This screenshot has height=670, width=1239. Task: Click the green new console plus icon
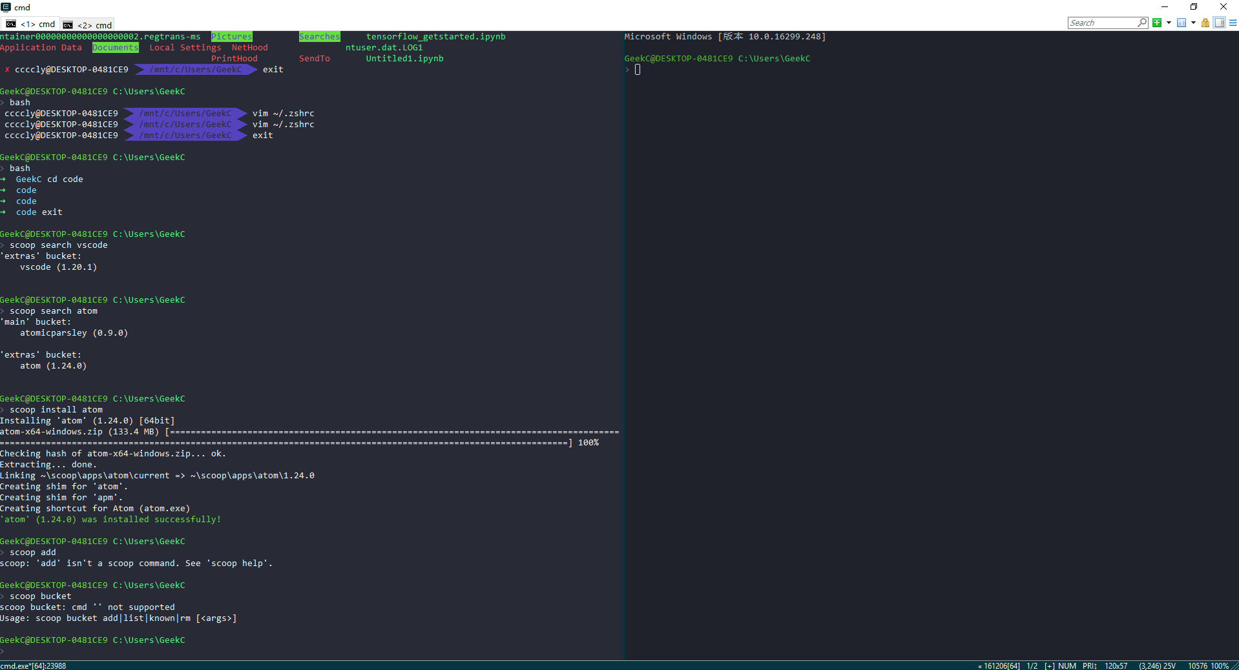tap(1157, 23)
